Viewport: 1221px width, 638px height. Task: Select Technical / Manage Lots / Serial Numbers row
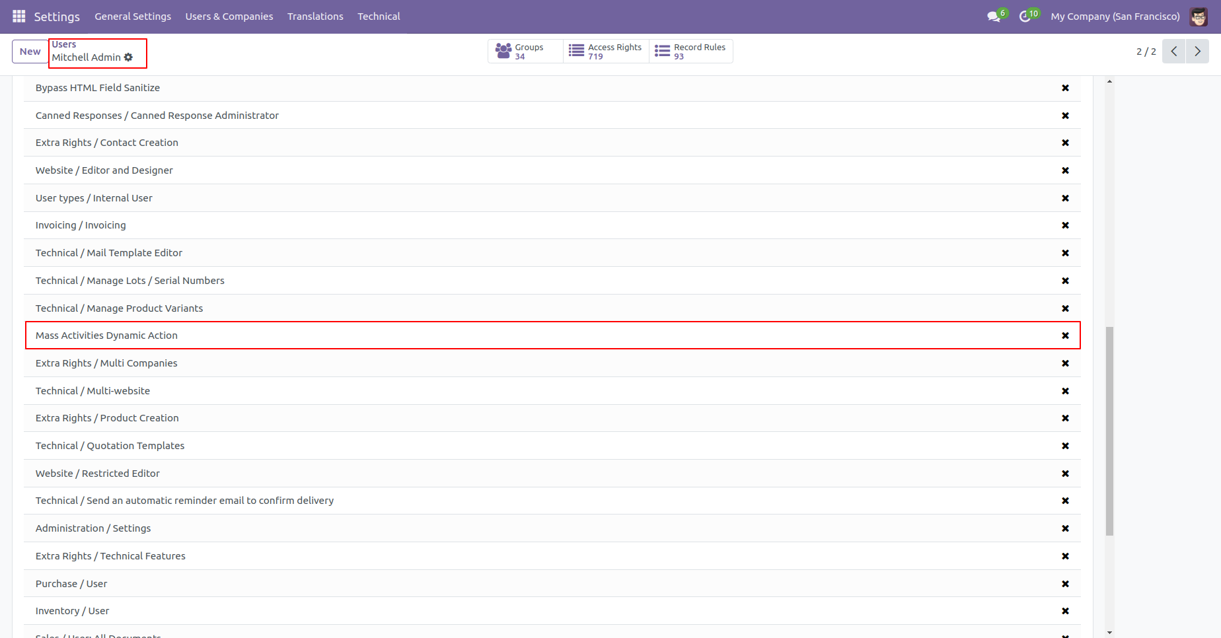pos(552,281)
